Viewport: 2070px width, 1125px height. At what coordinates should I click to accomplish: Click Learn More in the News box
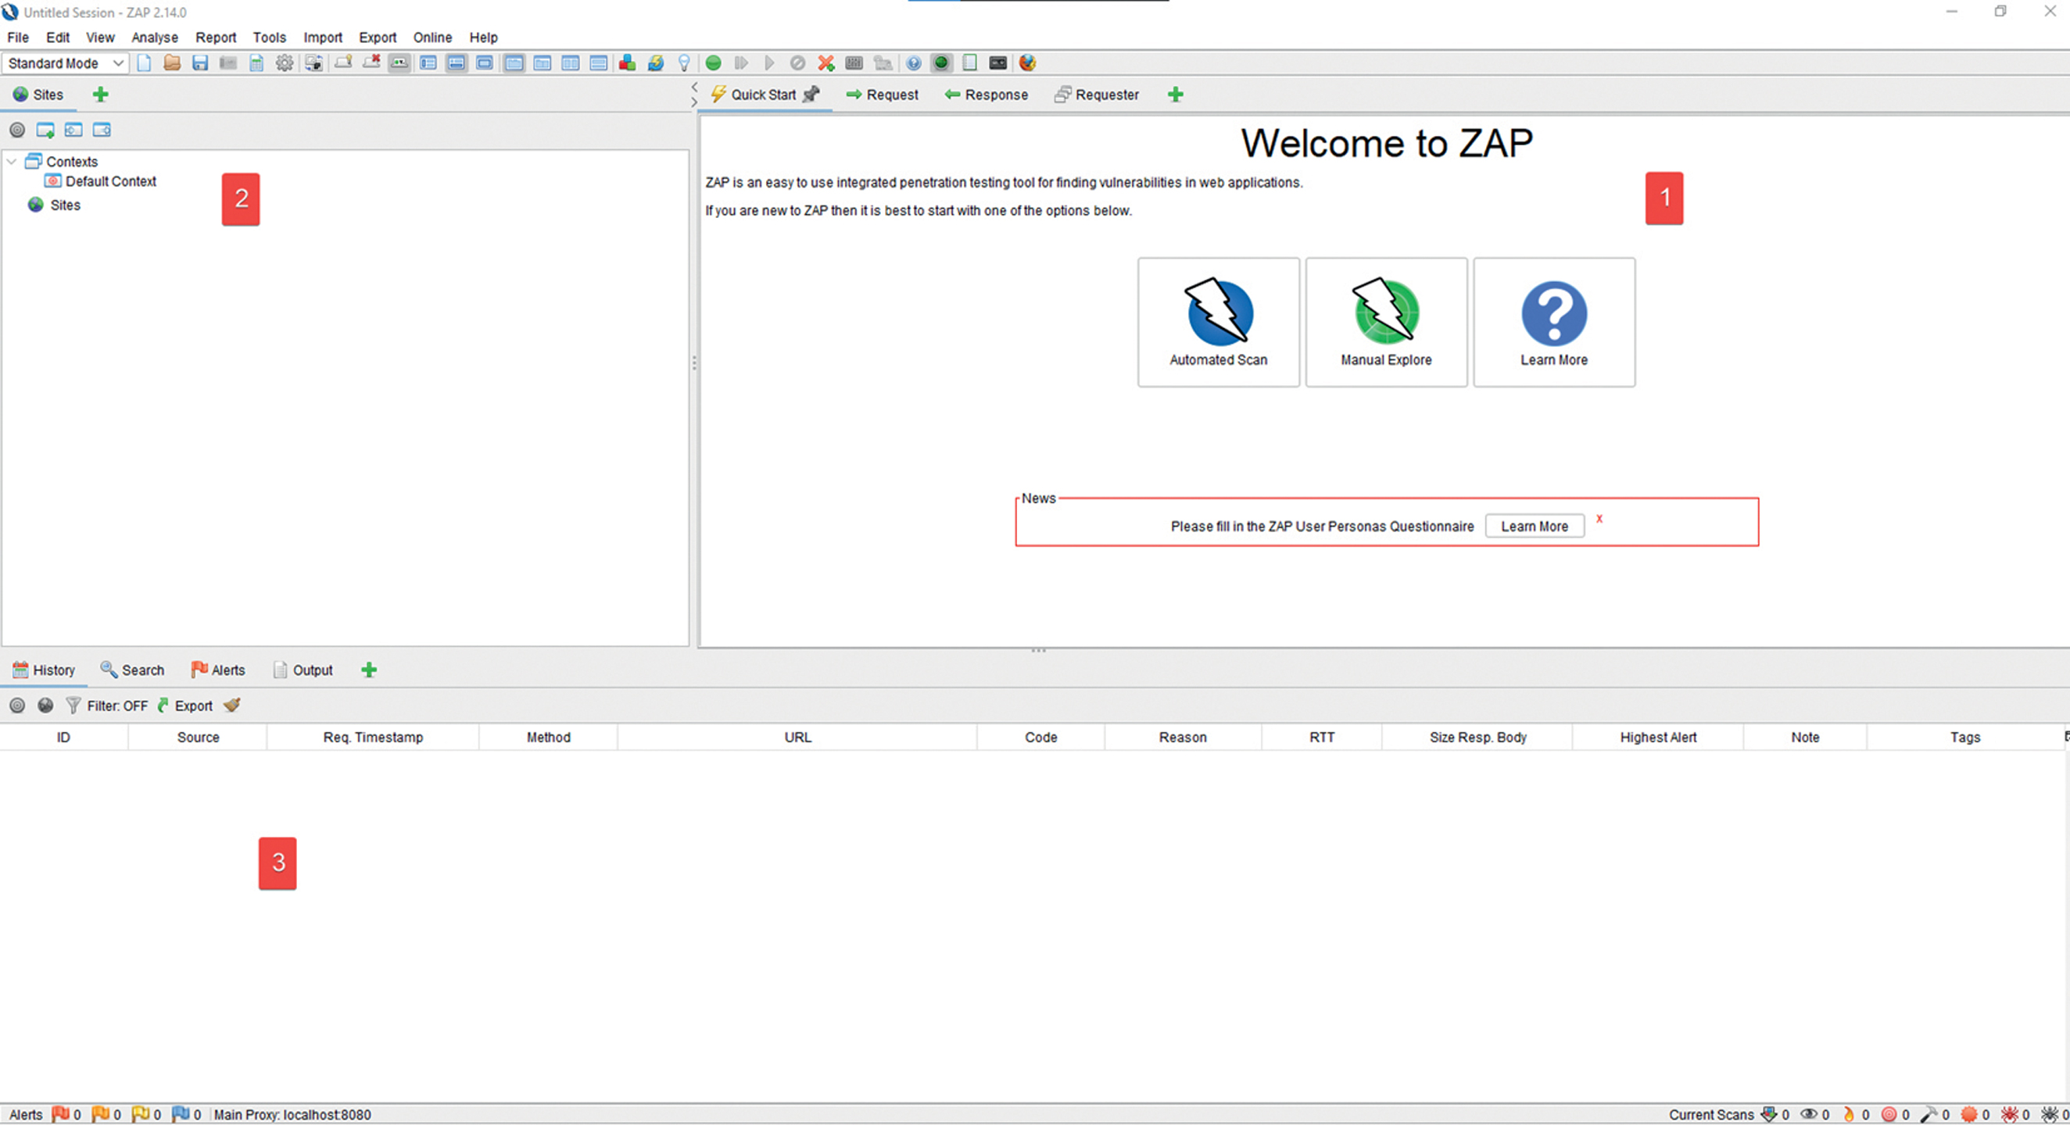pyautogui.click(x=1534, y=526)
